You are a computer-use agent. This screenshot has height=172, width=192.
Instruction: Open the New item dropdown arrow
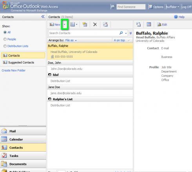pos(64,24)
